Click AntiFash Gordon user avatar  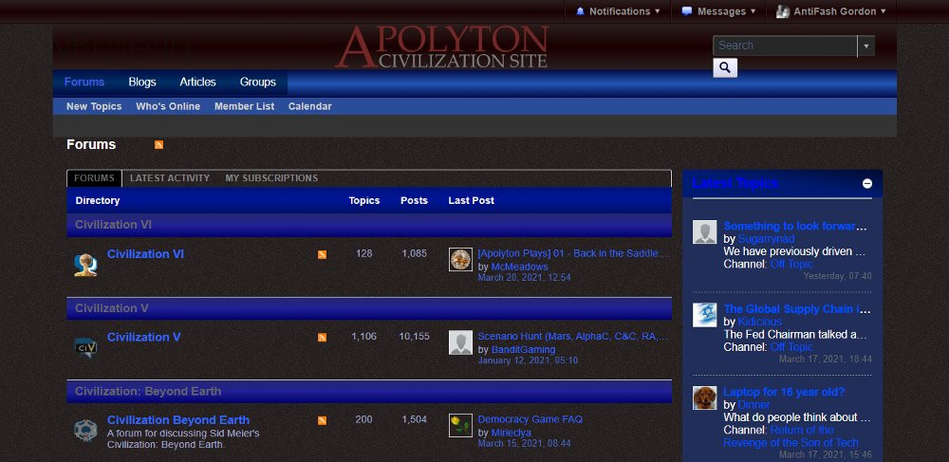[x=783, y=11]
